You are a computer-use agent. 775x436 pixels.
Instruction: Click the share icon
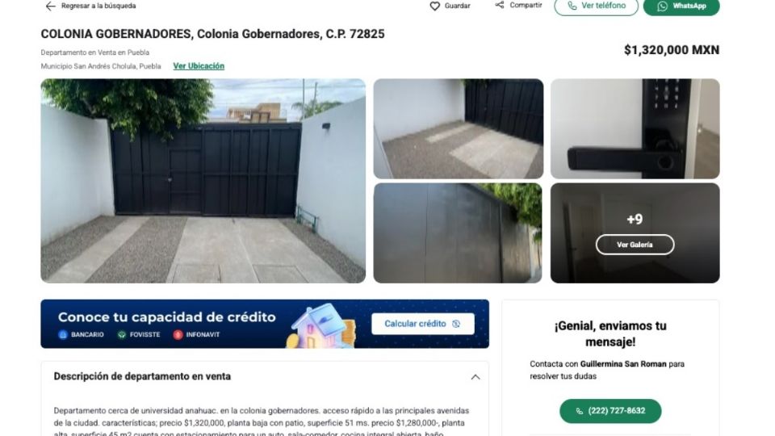click(x=500, y=5)
